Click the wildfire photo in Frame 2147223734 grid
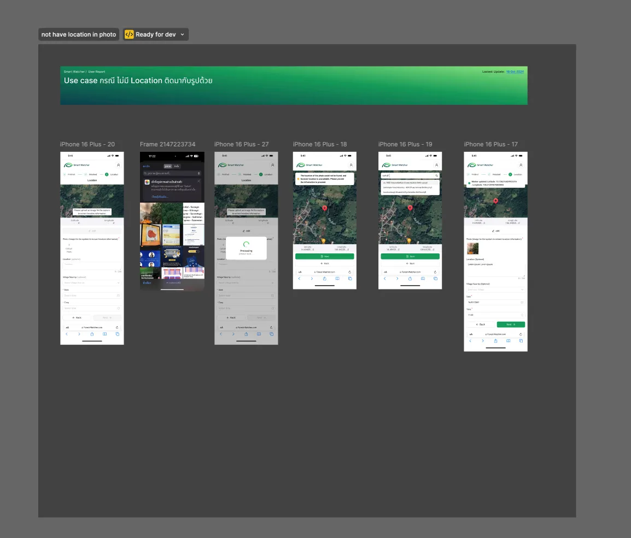Screen dimensions: 631x538 [151, 213]
